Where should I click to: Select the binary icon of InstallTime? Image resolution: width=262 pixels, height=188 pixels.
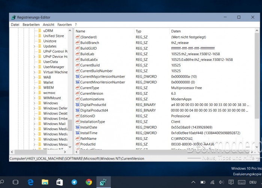click(x=77, y=133)
